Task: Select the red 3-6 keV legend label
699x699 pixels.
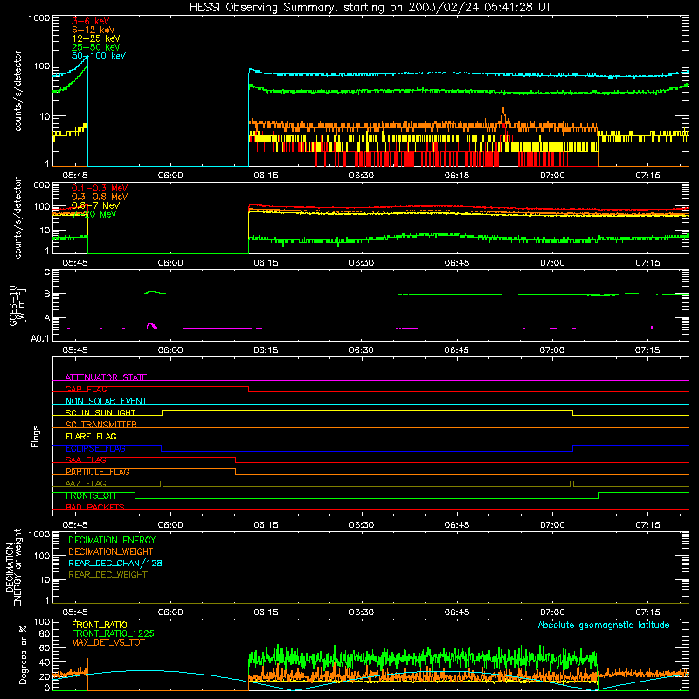Action: (x=90, y=21)
